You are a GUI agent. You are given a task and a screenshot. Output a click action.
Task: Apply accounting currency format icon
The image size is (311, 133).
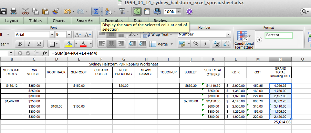[182, 44]
